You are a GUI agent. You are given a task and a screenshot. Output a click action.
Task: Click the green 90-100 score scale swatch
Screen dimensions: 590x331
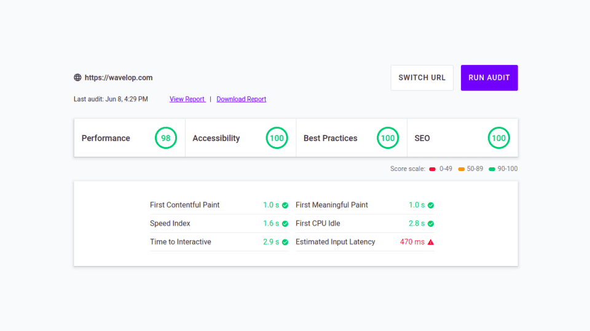(x=492, y=169)
